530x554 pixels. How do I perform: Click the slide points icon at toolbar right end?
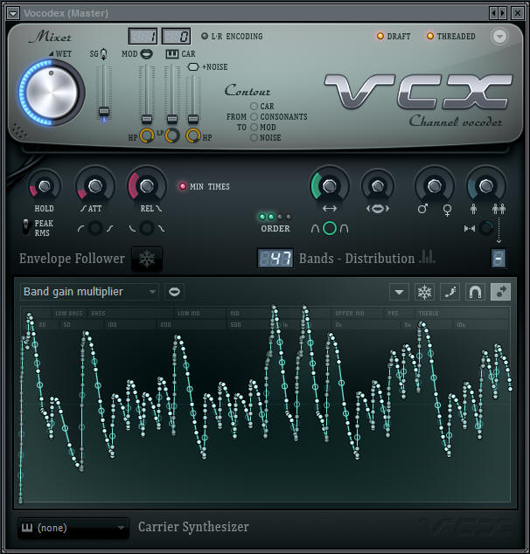pos(500,293)
